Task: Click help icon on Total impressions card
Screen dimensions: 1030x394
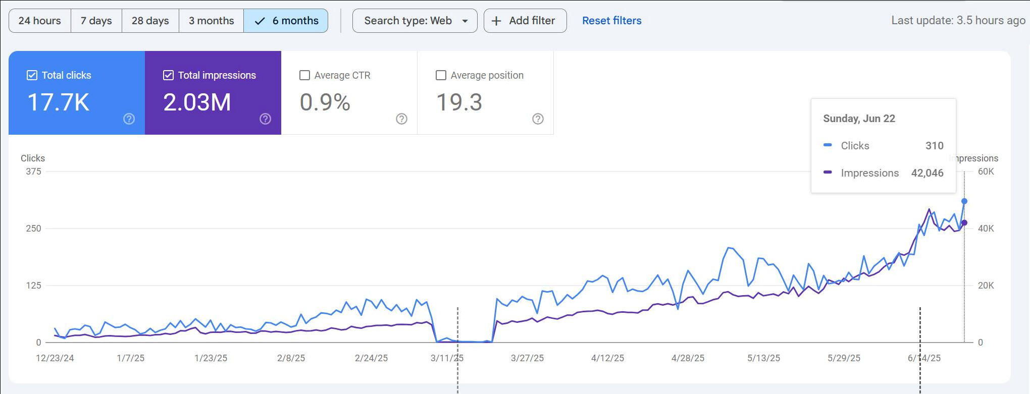Action: 266,119
